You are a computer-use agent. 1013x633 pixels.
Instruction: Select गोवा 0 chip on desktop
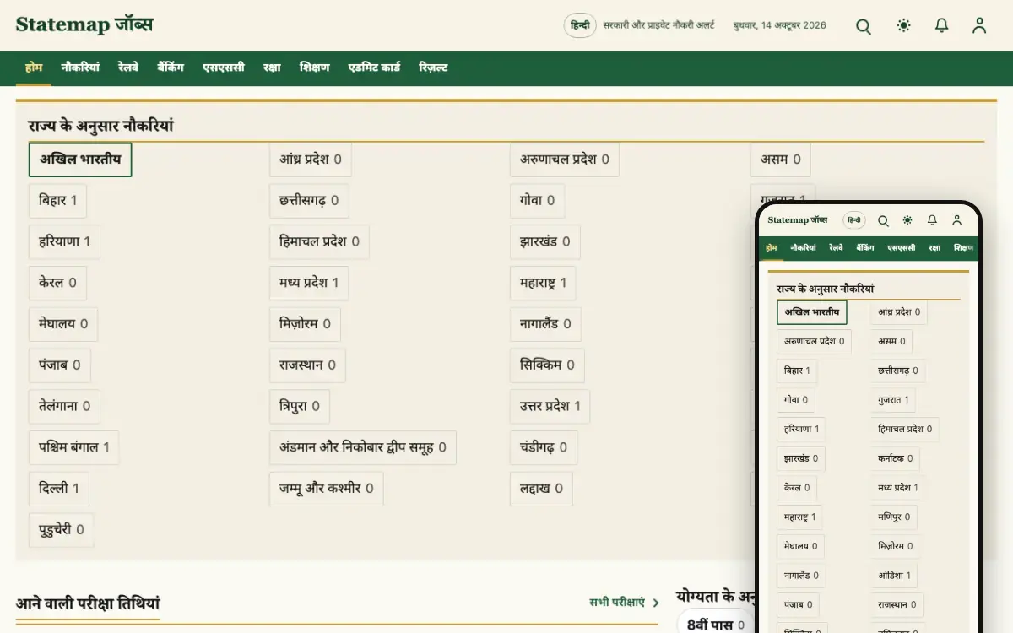[x=537, y=201]
